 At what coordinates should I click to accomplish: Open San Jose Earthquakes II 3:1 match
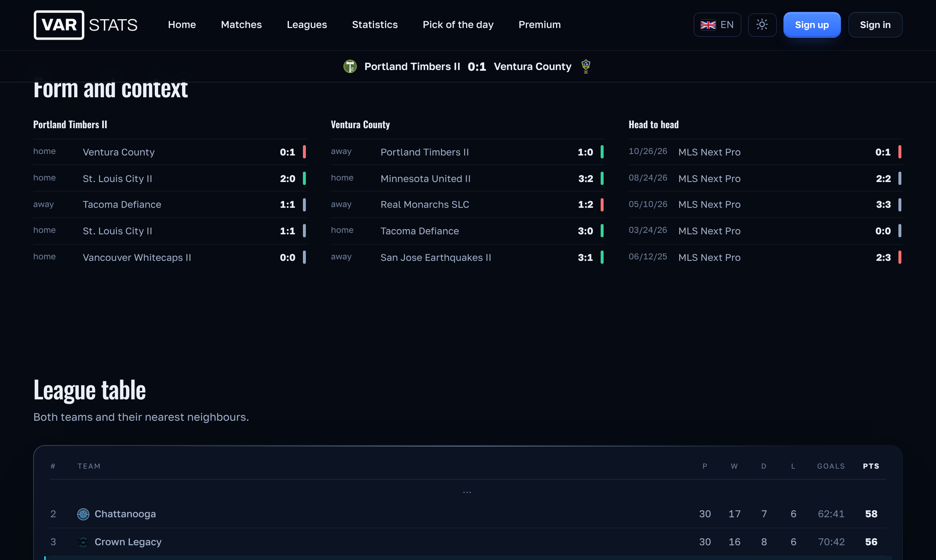click(468, 258)
